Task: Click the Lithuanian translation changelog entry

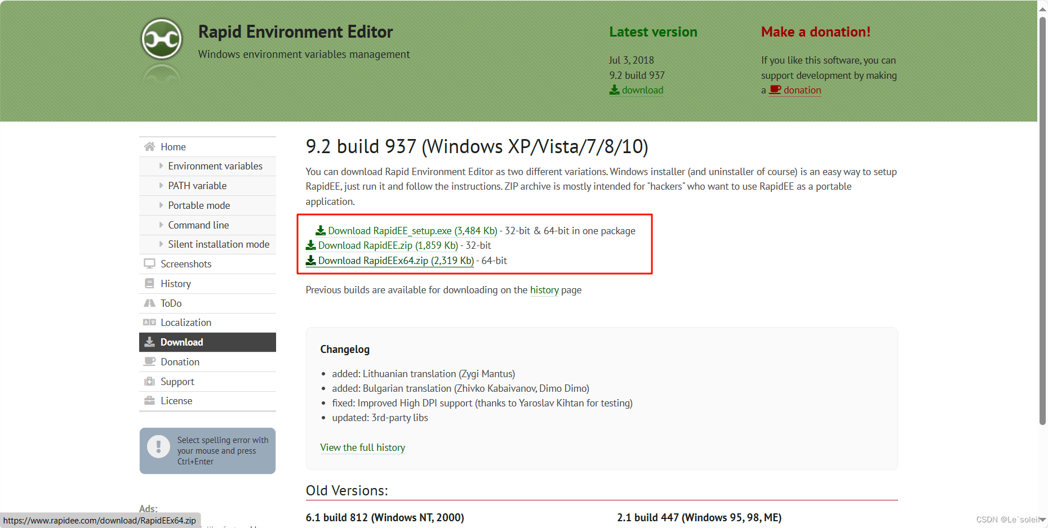Action: click(423, 374)
